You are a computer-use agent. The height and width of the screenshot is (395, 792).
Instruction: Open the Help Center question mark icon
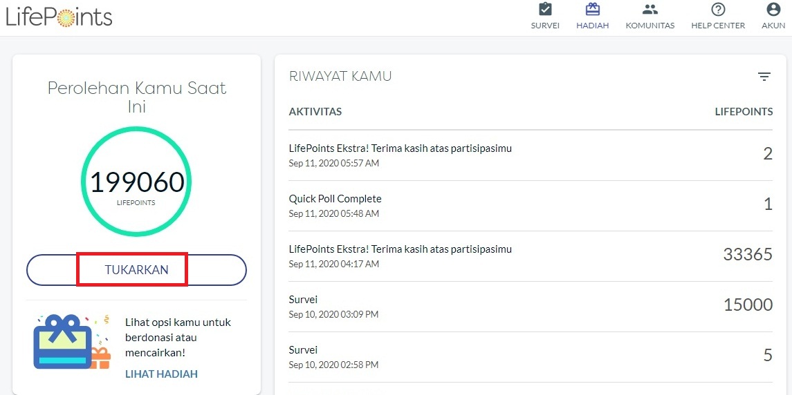coord(718,9)
